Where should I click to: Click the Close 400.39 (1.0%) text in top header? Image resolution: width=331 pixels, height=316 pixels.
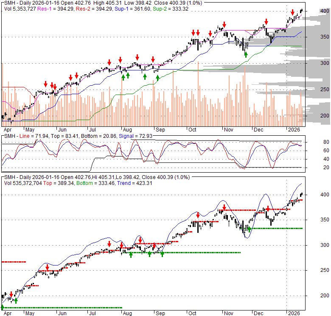click(x=178, y=3)
